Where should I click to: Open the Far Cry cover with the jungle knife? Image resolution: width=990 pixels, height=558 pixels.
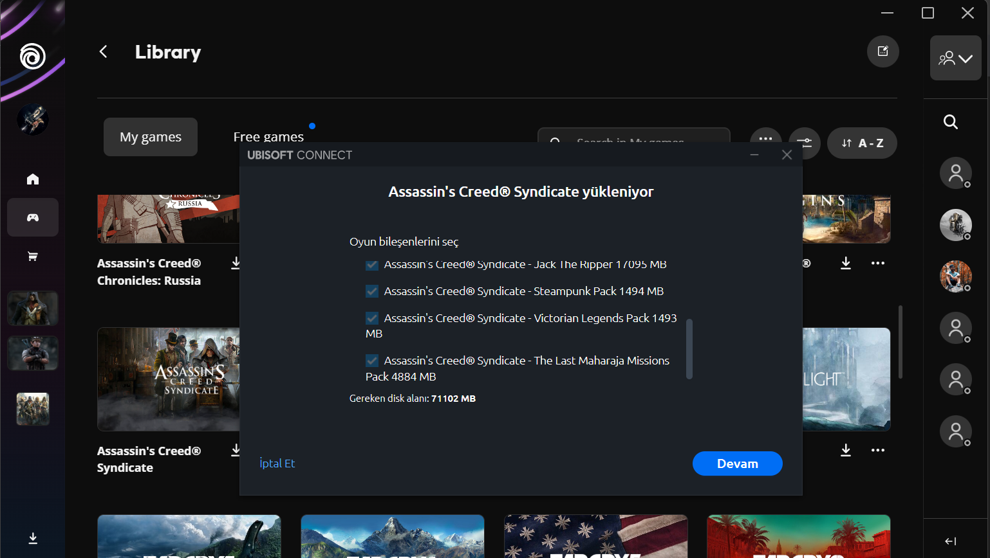tap(189, 536)
